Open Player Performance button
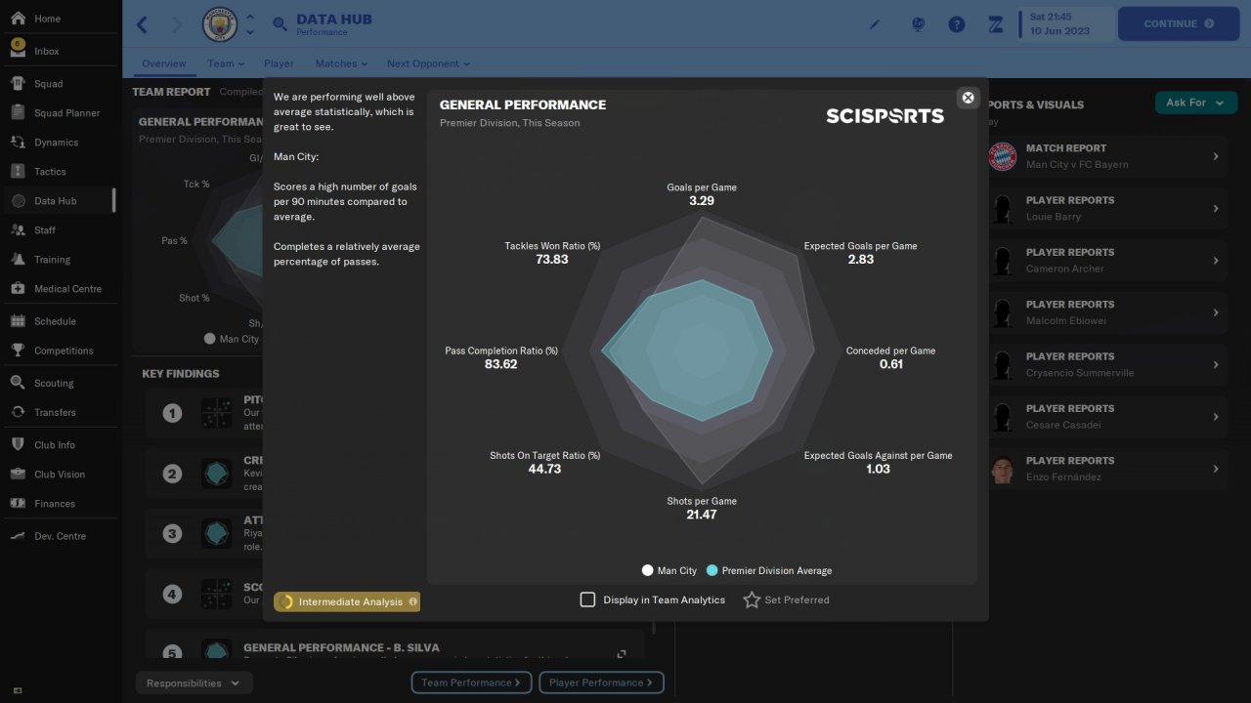Screen dimensions: 1251x703 pos(601,682)
